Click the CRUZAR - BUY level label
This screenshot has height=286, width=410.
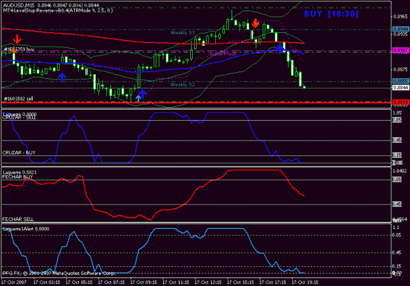click(x=19, y=152)
